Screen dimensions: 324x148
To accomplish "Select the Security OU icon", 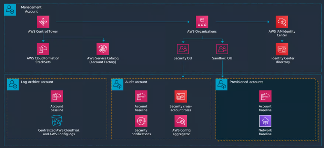I will click(183, 49).
